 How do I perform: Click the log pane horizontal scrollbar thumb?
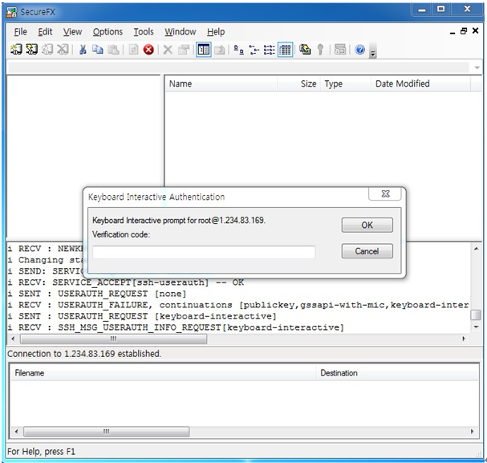(x=113, y=339)
